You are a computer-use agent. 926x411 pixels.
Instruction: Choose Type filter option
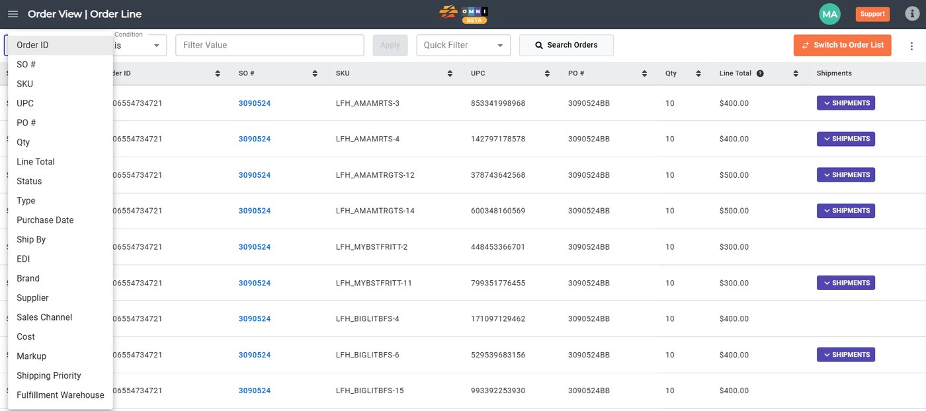[60, 201]
